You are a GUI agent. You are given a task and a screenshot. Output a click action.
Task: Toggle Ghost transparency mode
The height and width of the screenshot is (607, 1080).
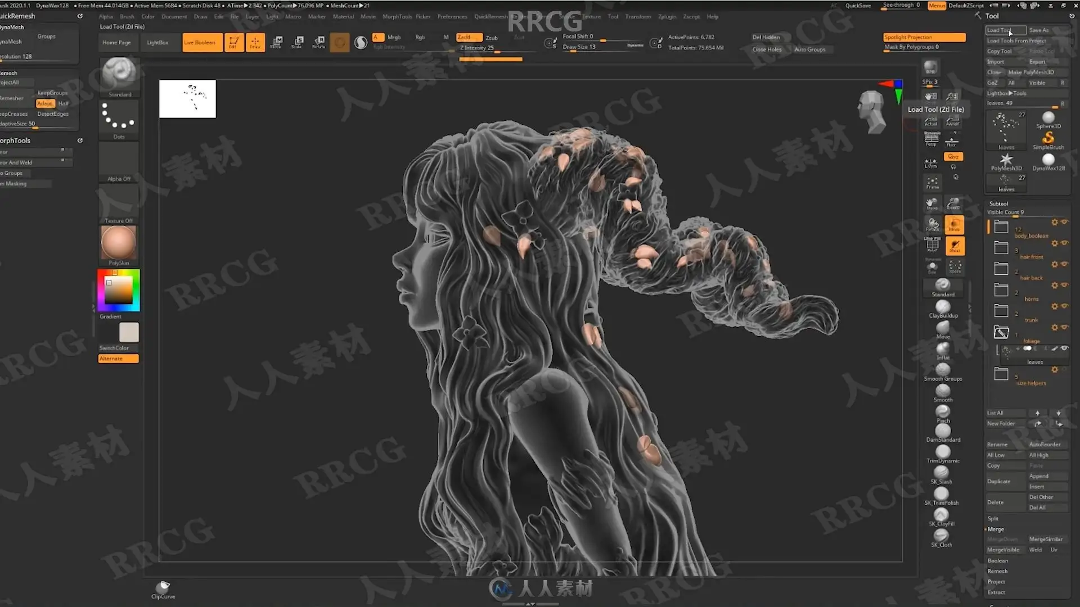955,246
